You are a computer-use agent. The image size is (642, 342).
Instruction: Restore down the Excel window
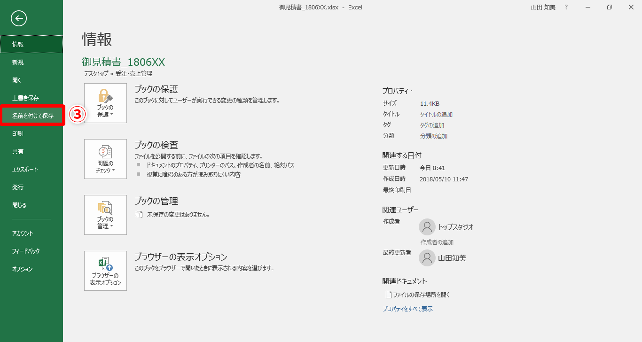(610, 8)
